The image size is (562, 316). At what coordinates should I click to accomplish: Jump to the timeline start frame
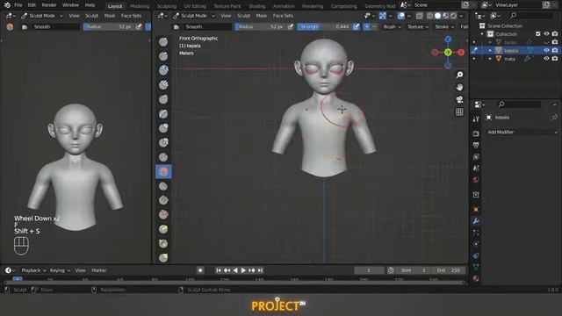[x=219, y=270]
